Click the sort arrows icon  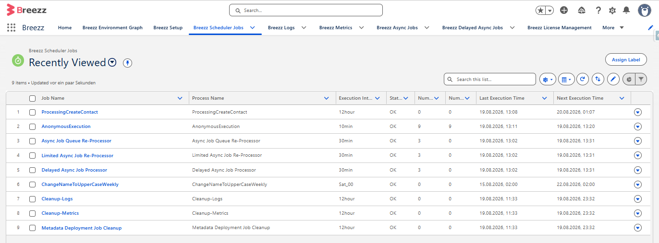point(598,79)
